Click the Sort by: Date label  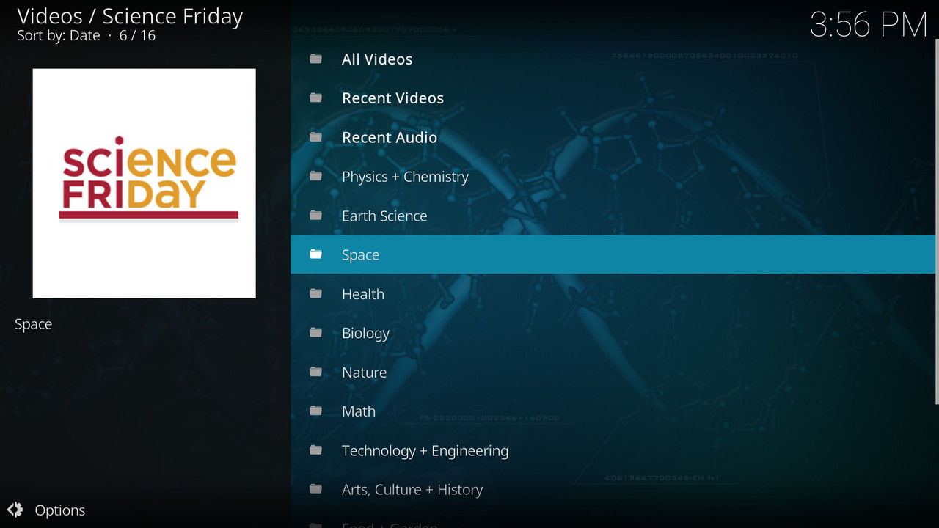click(59, 36)
